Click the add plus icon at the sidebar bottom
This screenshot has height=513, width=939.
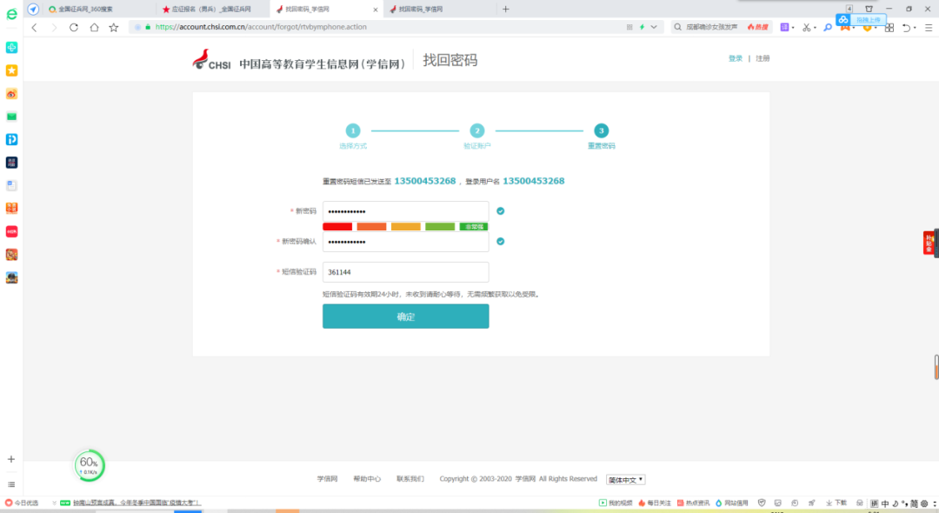pos(11,459)
